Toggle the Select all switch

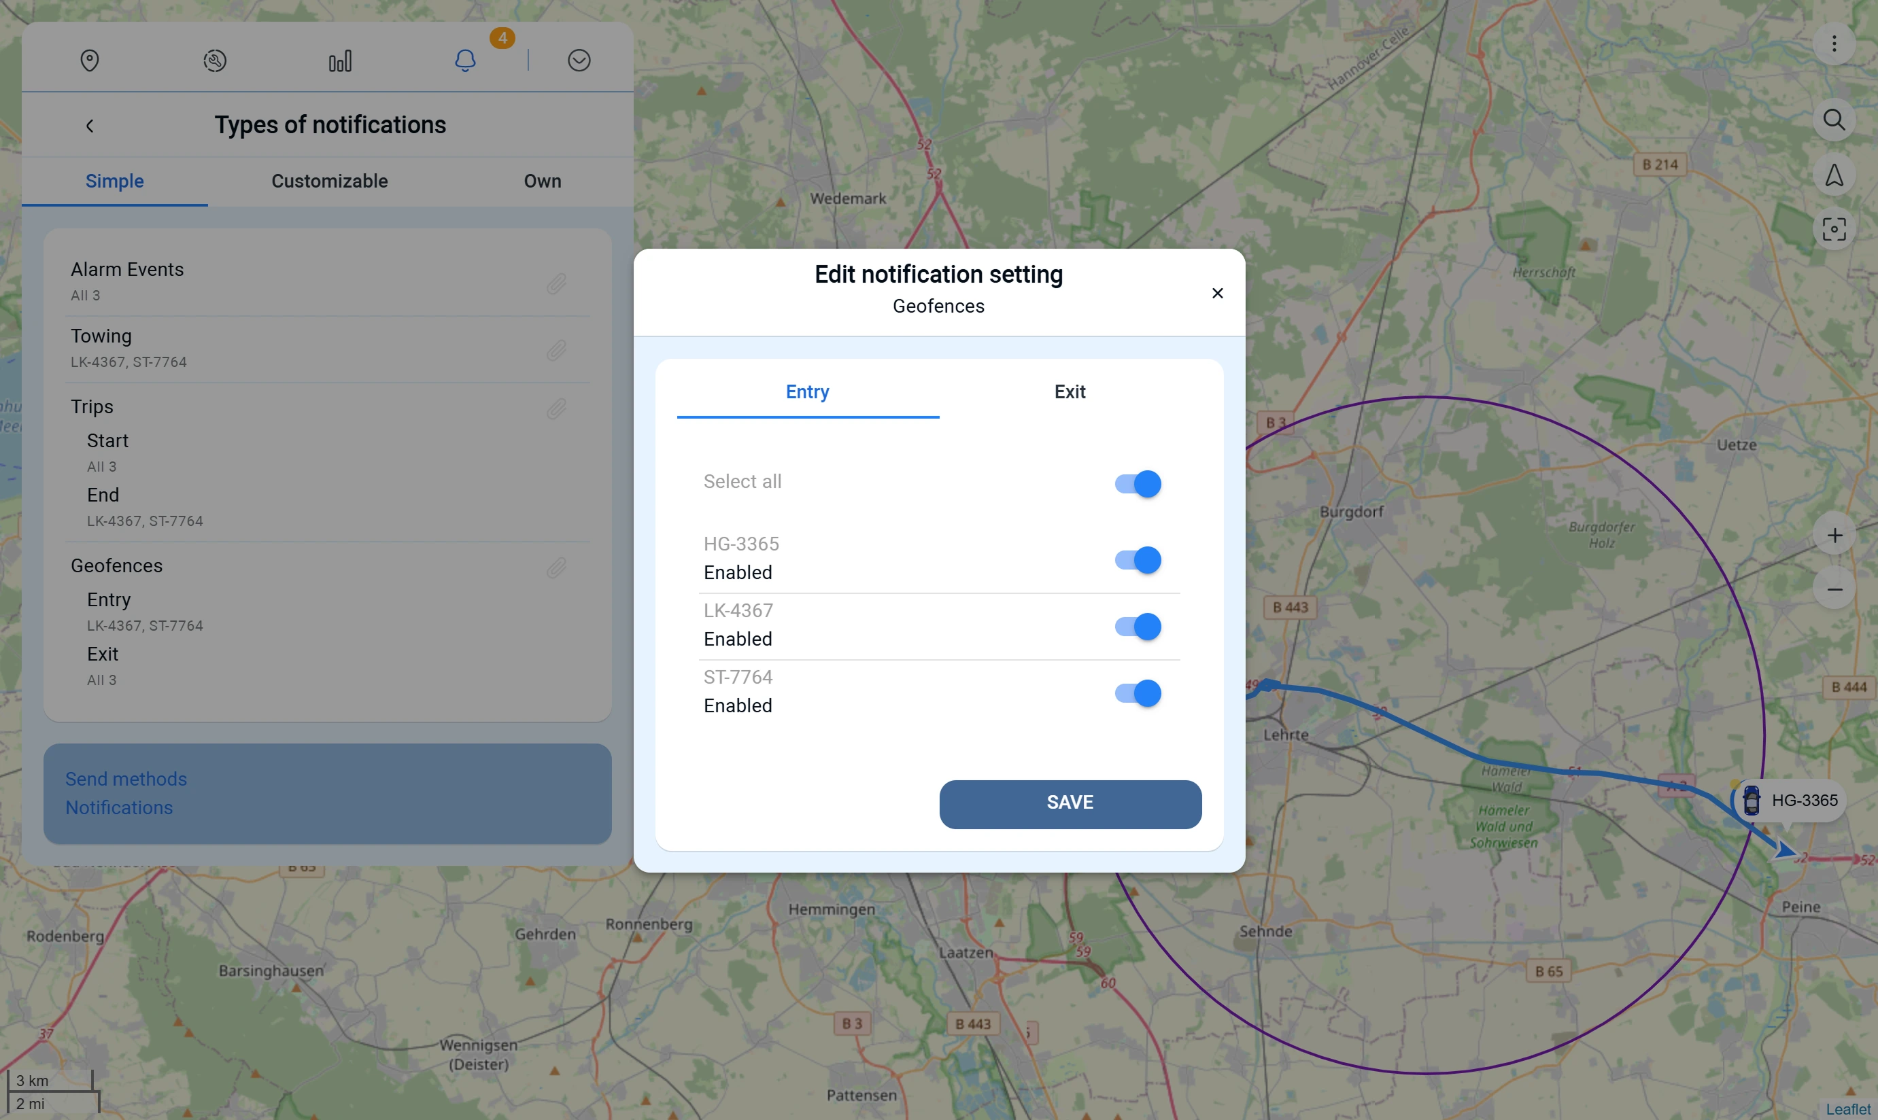1136,484
